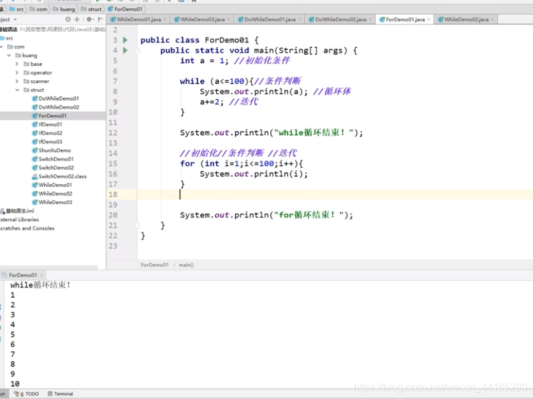Click struct in the navigation breadcrumb
Viewport: 533px width, 399px height.
pos(91,9)
